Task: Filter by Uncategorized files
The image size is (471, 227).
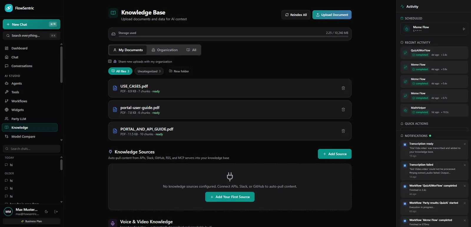Action: click(x=149, y=71)
